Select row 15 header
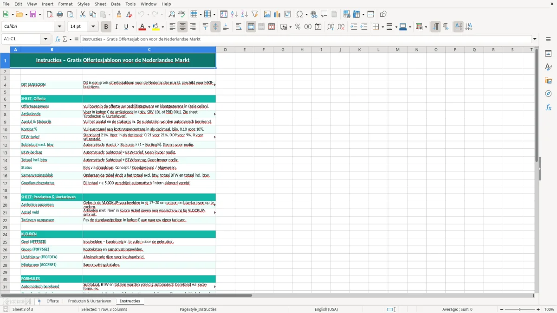This screenshot has height=313, width=557. click(x=5, y=168)
